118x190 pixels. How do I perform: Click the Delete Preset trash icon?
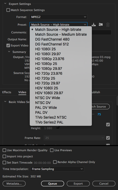click(108, 25)
